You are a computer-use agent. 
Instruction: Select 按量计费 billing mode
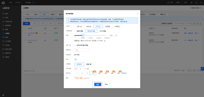[89, 64]
